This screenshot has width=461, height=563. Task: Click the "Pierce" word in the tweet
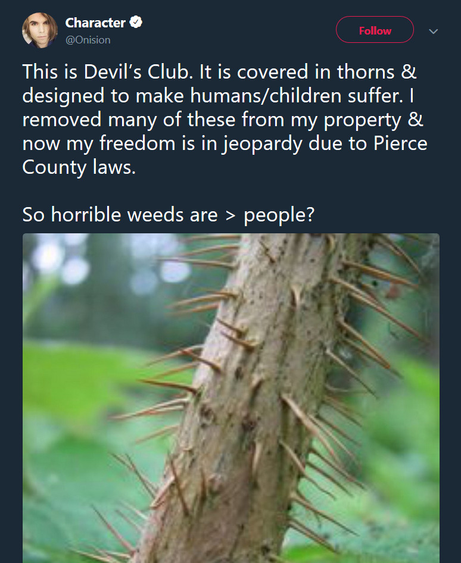400,143
